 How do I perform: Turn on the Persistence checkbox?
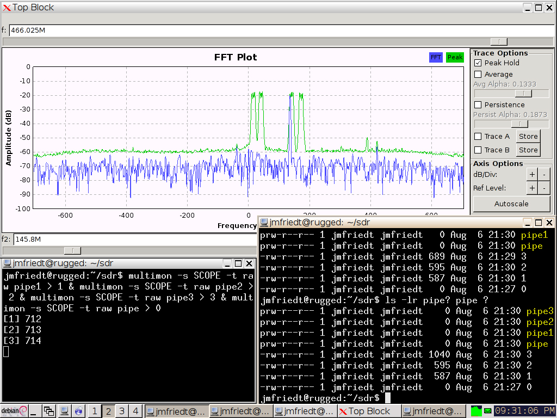click(478, 104)
